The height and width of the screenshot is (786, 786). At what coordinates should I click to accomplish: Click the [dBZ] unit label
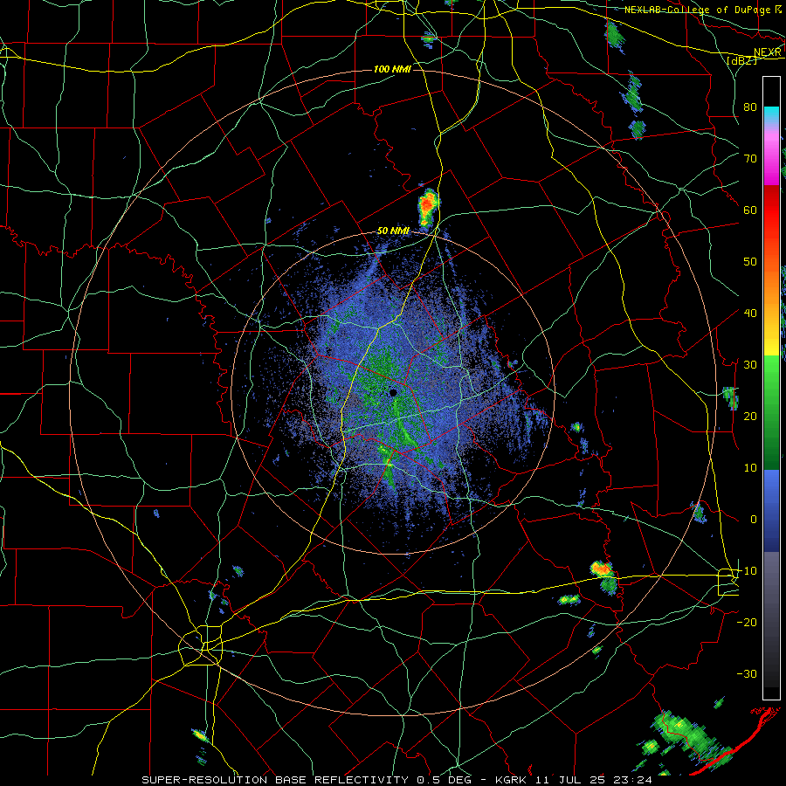(741, 60)
